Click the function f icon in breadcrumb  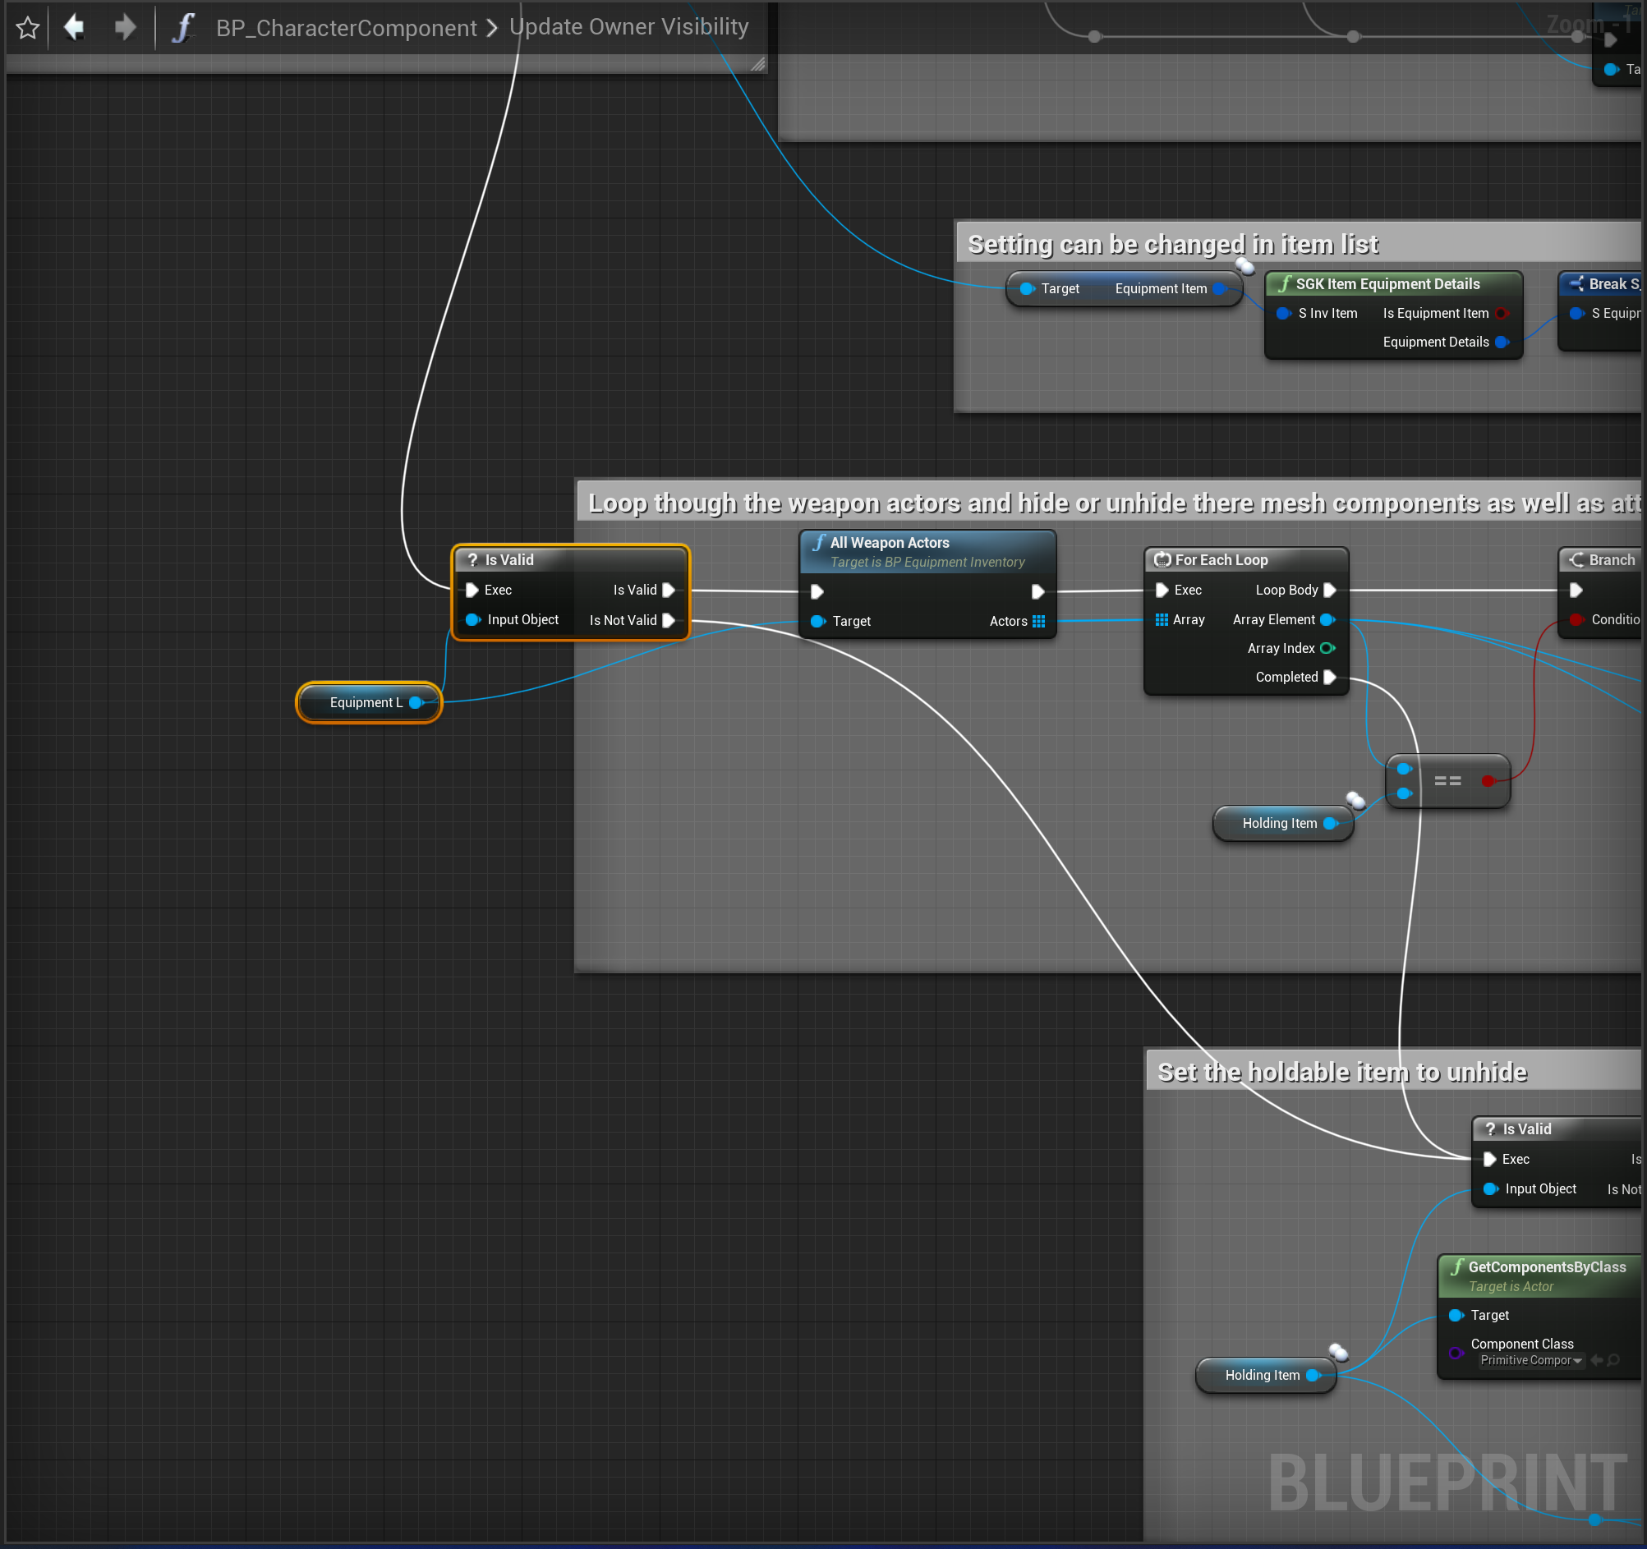click(183, 27)
